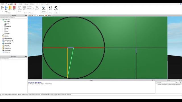Switch to the VIEW ribbon tab

point(42,4)
